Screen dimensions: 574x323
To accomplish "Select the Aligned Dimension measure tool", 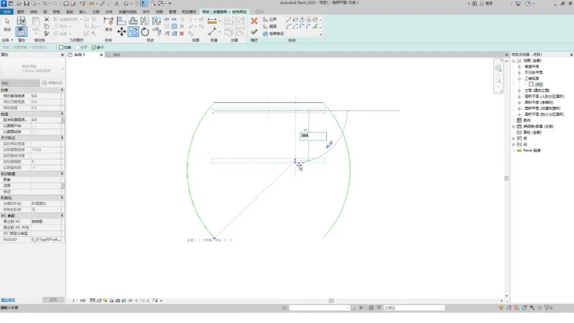I will pyautogui.click(x=212, y=21).
